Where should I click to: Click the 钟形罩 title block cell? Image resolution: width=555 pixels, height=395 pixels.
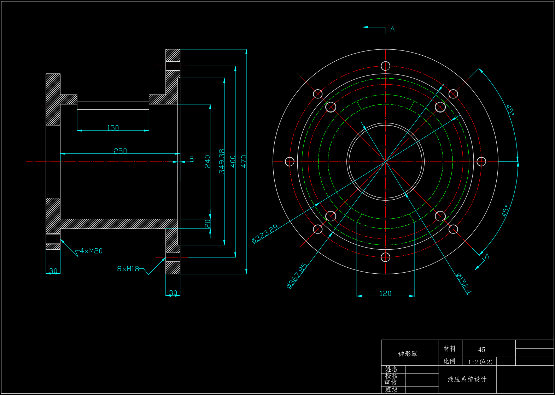click(x=408, y=353)
